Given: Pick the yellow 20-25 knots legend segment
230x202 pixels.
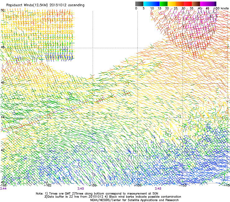Looking at the screenshot, I should point(172,4).
